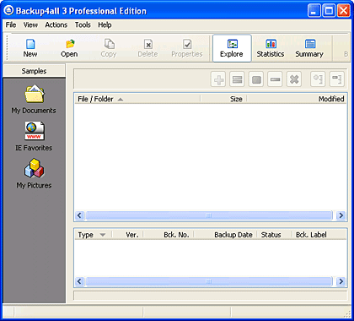The width and height of the screenshot is (354, 321).
Task: Sort by the Modified column header
Action: (297, 99)
